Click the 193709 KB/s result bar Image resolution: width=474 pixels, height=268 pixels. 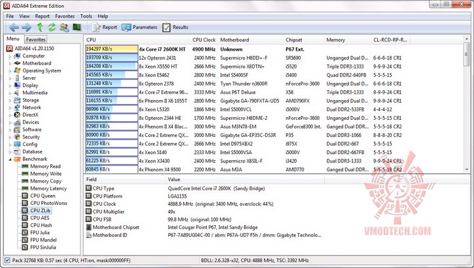coord(111,58)
